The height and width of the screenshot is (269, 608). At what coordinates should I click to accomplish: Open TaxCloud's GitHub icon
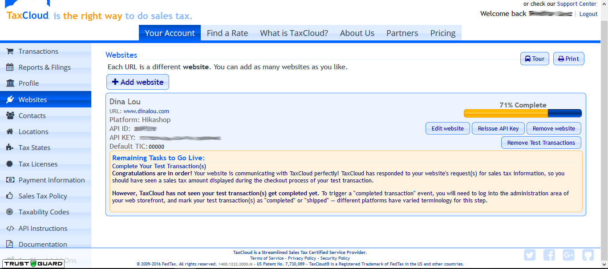tap(588, 255)
